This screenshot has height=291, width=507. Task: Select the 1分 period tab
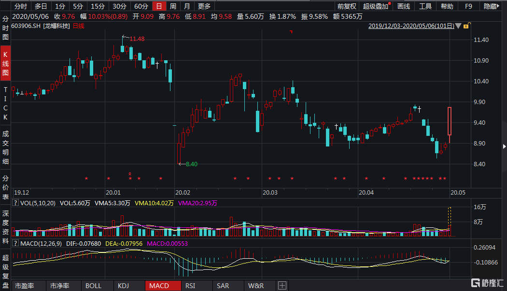[60, 6]
